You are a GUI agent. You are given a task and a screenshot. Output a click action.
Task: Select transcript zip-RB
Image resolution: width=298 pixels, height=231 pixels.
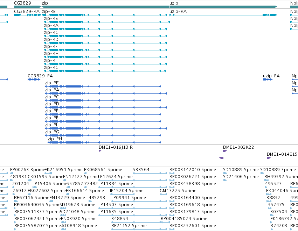coord(49,12)
